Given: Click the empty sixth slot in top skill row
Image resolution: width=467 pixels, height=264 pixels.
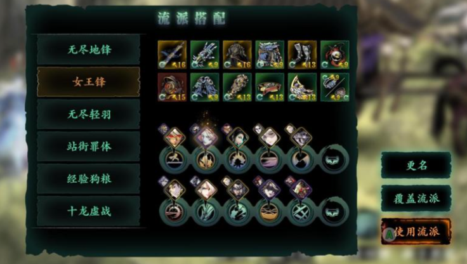Looking at the screenshot, I should (333, 160).
